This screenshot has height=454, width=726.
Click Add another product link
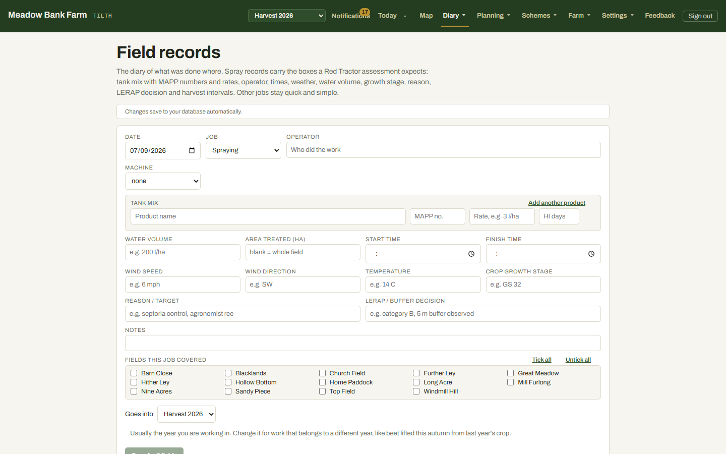pos(557,203)
